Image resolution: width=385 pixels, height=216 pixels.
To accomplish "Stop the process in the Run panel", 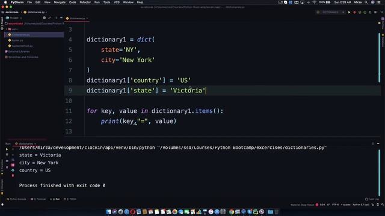I will point(7,155).
